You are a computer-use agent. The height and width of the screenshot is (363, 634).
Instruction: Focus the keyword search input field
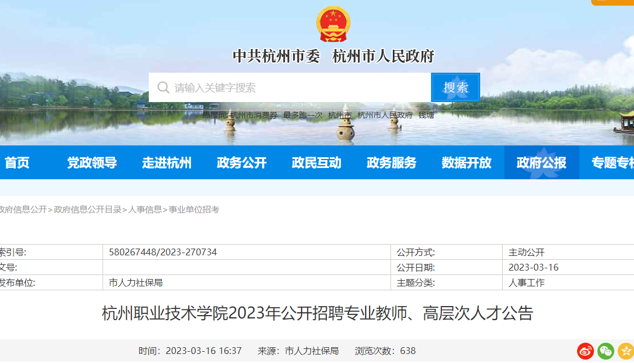[x=290, y=87]
